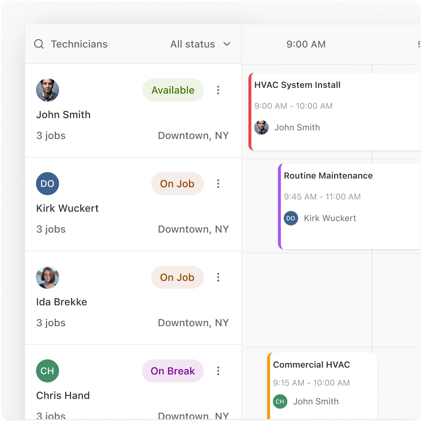Open John Smith's three-dot options menu
Screen dimensions: 422x422
pos(218,90)
